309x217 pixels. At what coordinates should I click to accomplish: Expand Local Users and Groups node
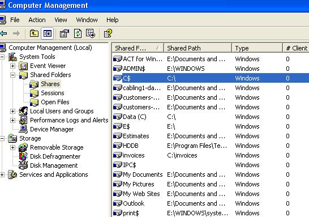(12, 111)
